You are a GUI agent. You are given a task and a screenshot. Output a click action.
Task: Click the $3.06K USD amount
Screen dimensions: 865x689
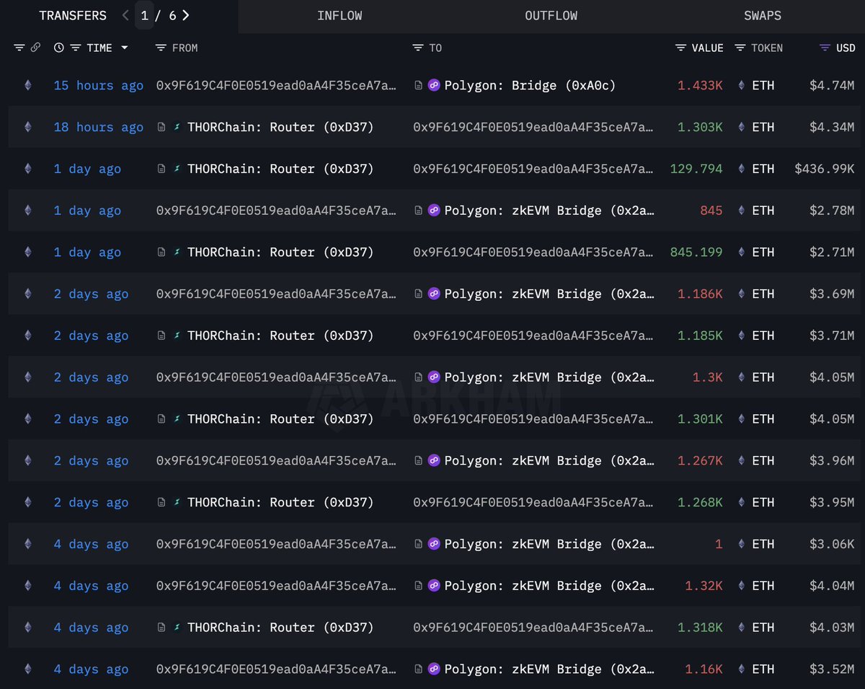click(x=832, y=544)
